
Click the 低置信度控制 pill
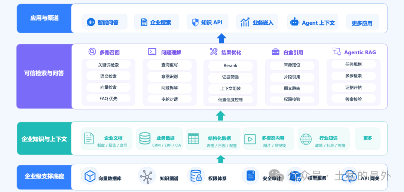click(230, 100)
